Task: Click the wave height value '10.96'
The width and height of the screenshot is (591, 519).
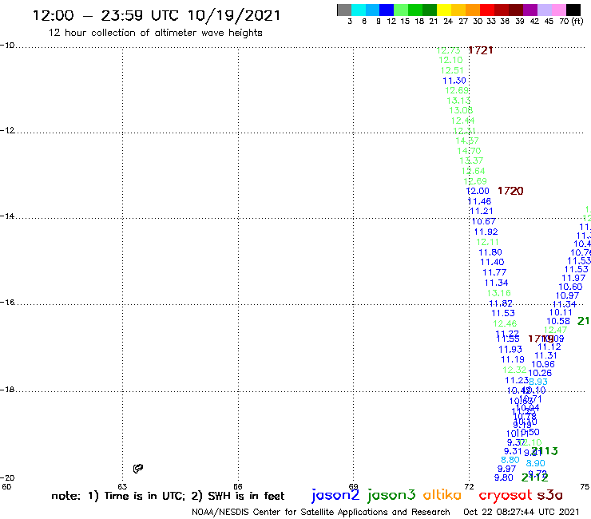Action: (543, 364)
